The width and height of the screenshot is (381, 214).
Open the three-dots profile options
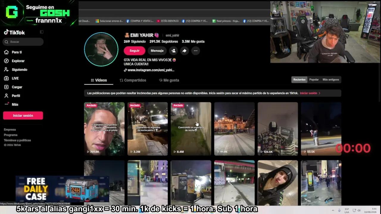[196, 51]
